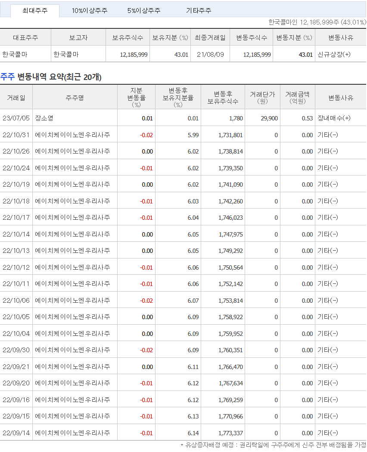Click holding ratio 6.03 in 22/10/18 row
The width and height of the screenshot is (367, 452).
(193, 201)
